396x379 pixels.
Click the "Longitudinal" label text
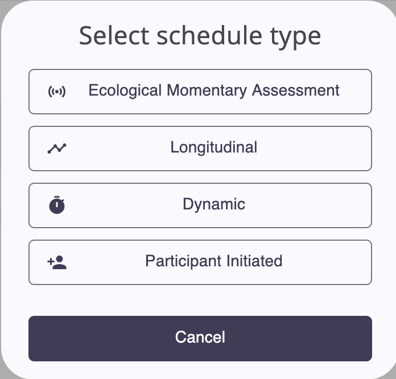[x=214, y=147]
